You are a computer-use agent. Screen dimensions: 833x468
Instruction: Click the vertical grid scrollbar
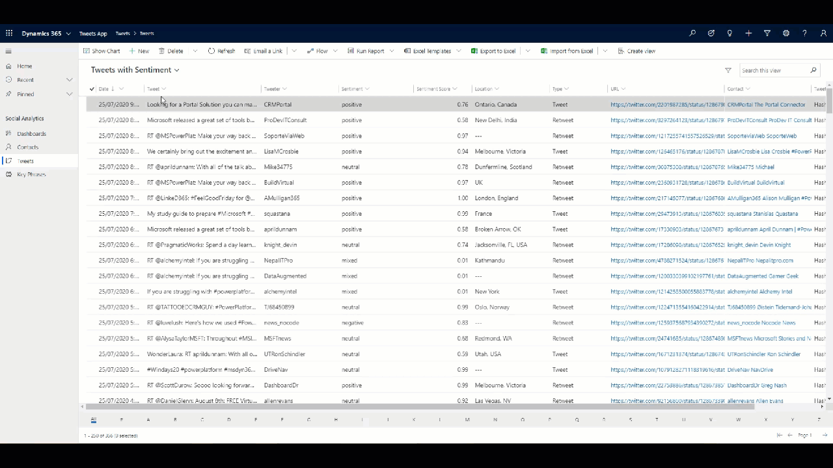828,101
